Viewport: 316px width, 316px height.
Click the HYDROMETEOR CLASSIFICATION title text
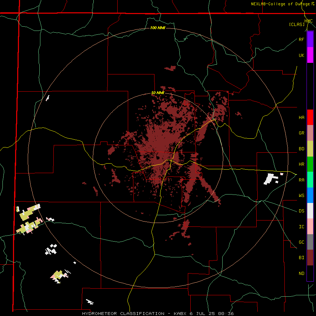coord(123,314)
